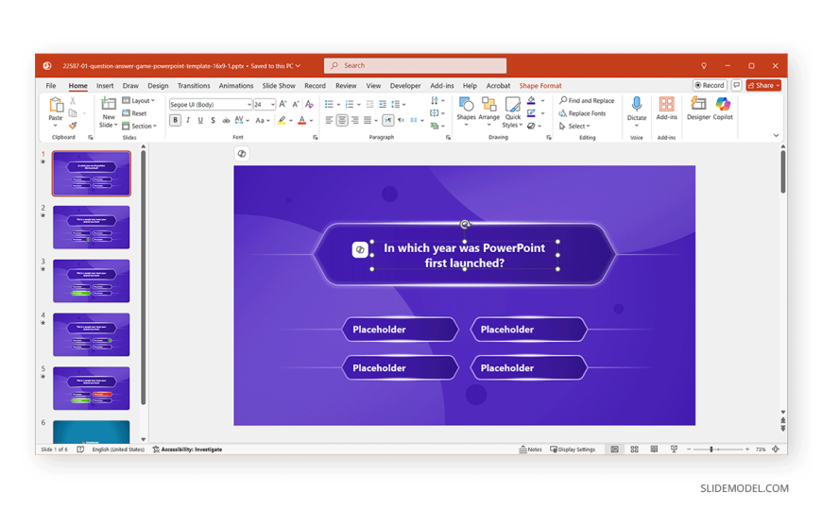This screenshot has width=822, height=509.
Task: Click Reset slide button
Action: tap(135, 113)
